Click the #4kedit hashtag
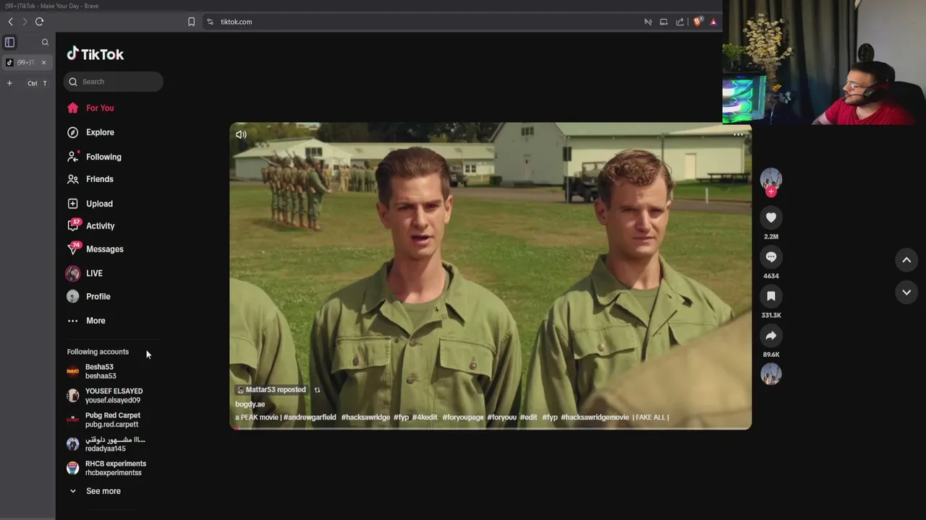 [425, 417]
